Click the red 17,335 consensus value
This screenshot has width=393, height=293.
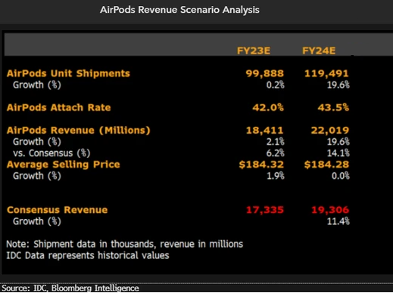click(265, 210)
